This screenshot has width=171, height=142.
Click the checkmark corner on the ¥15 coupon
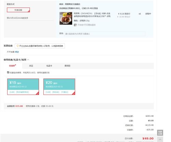click(x=37, y=93)
